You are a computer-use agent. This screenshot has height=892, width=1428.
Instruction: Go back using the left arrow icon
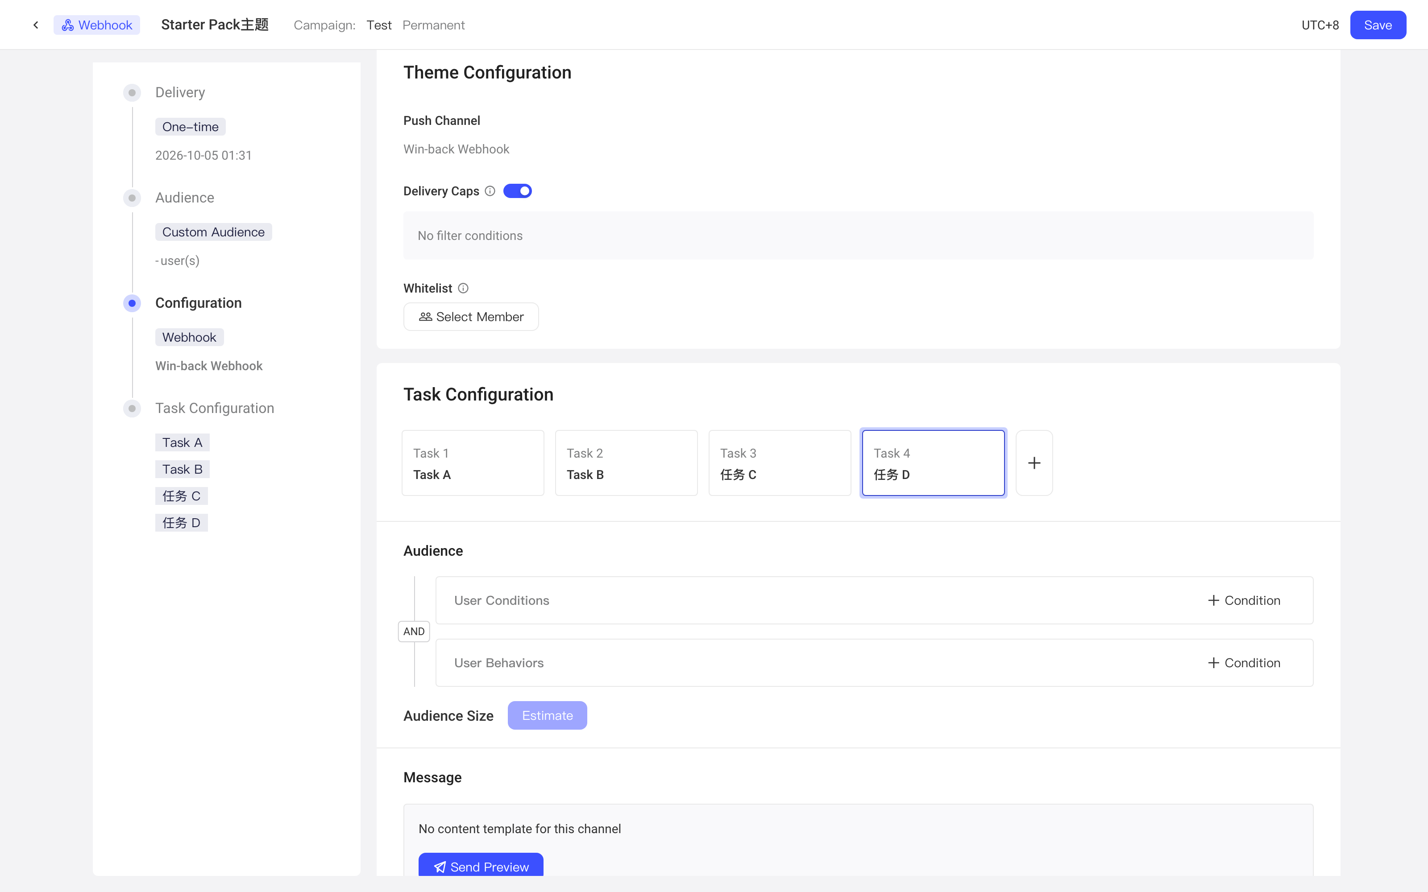point(36,25)
